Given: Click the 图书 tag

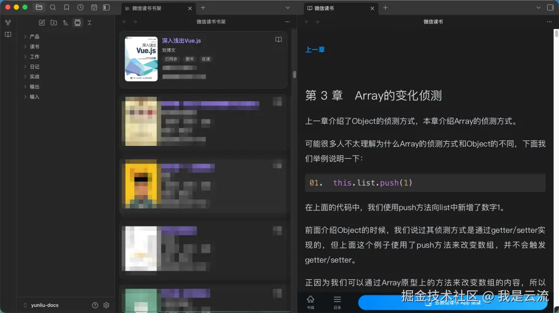Looking at the screenshot, I should click(x=189, y=59).
